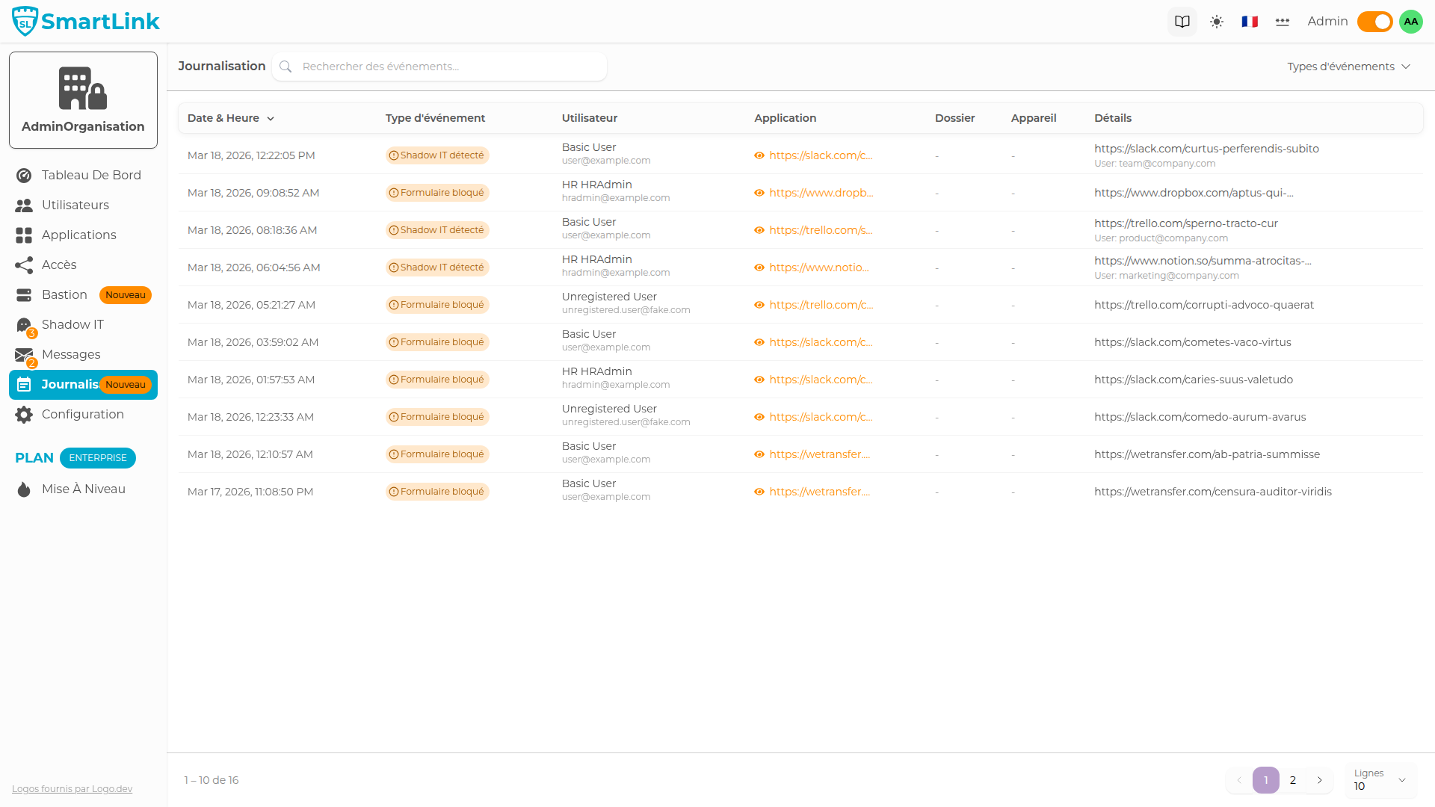Open the Logo.dev attribution link

[72, 788]
